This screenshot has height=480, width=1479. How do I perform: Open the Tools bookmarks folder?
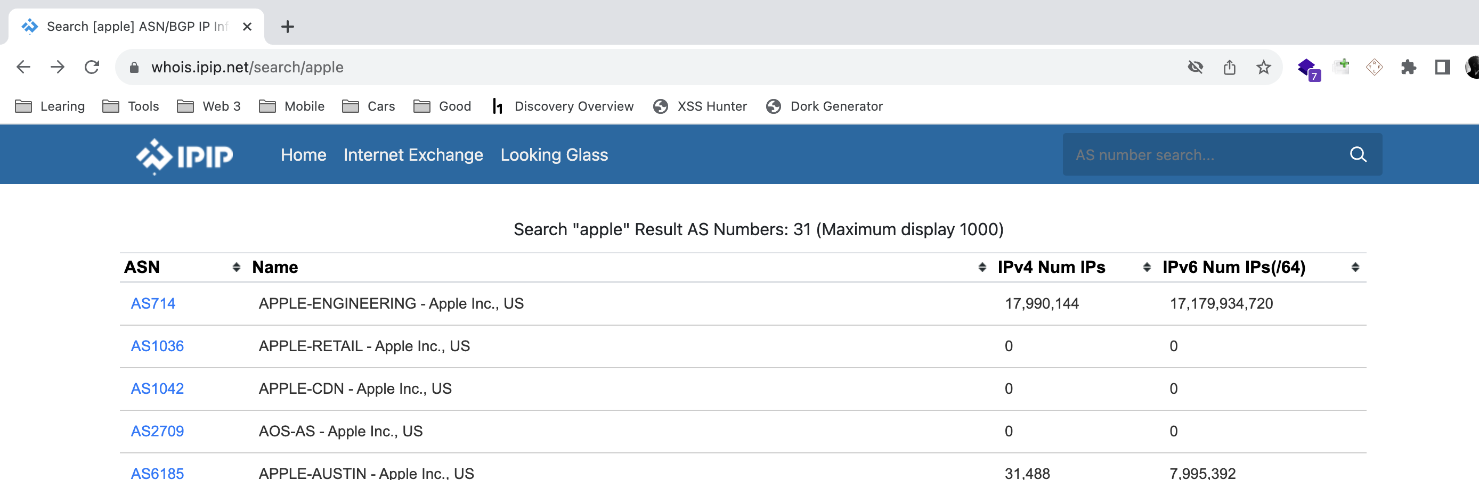[x=131, y=106]
